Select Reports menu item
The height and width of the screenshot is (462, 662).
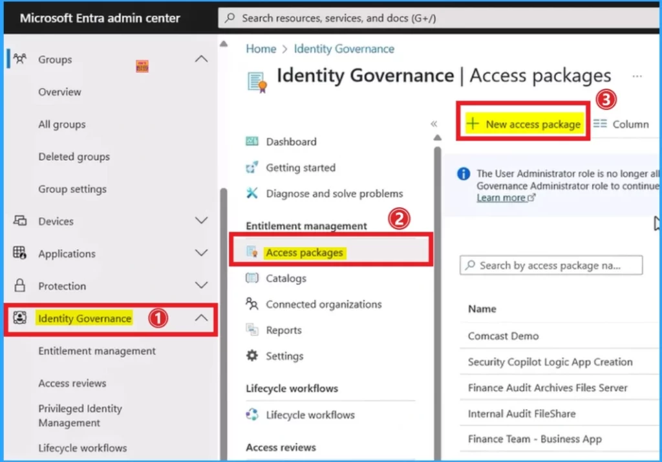click(x=283, y=330)
